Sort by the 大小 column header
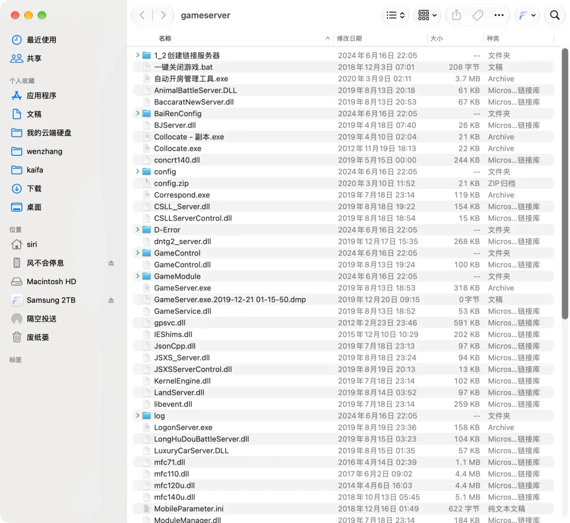 [x=436, y=38]
